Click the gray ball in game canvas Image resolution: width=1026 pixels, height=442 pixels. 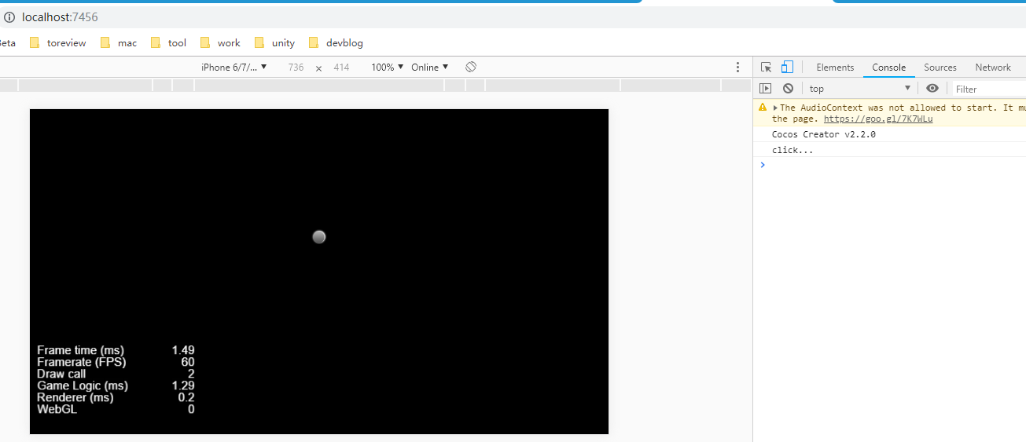point(318,237)
